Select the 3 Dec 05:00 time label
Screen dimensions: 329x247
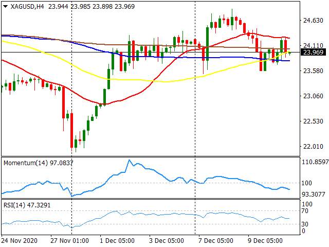(x=167, y=240)
